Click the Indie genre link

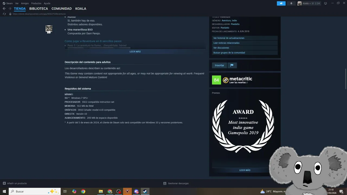[234, 21]
